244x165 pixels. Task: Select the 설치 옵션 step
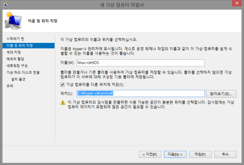coord(18,79)
